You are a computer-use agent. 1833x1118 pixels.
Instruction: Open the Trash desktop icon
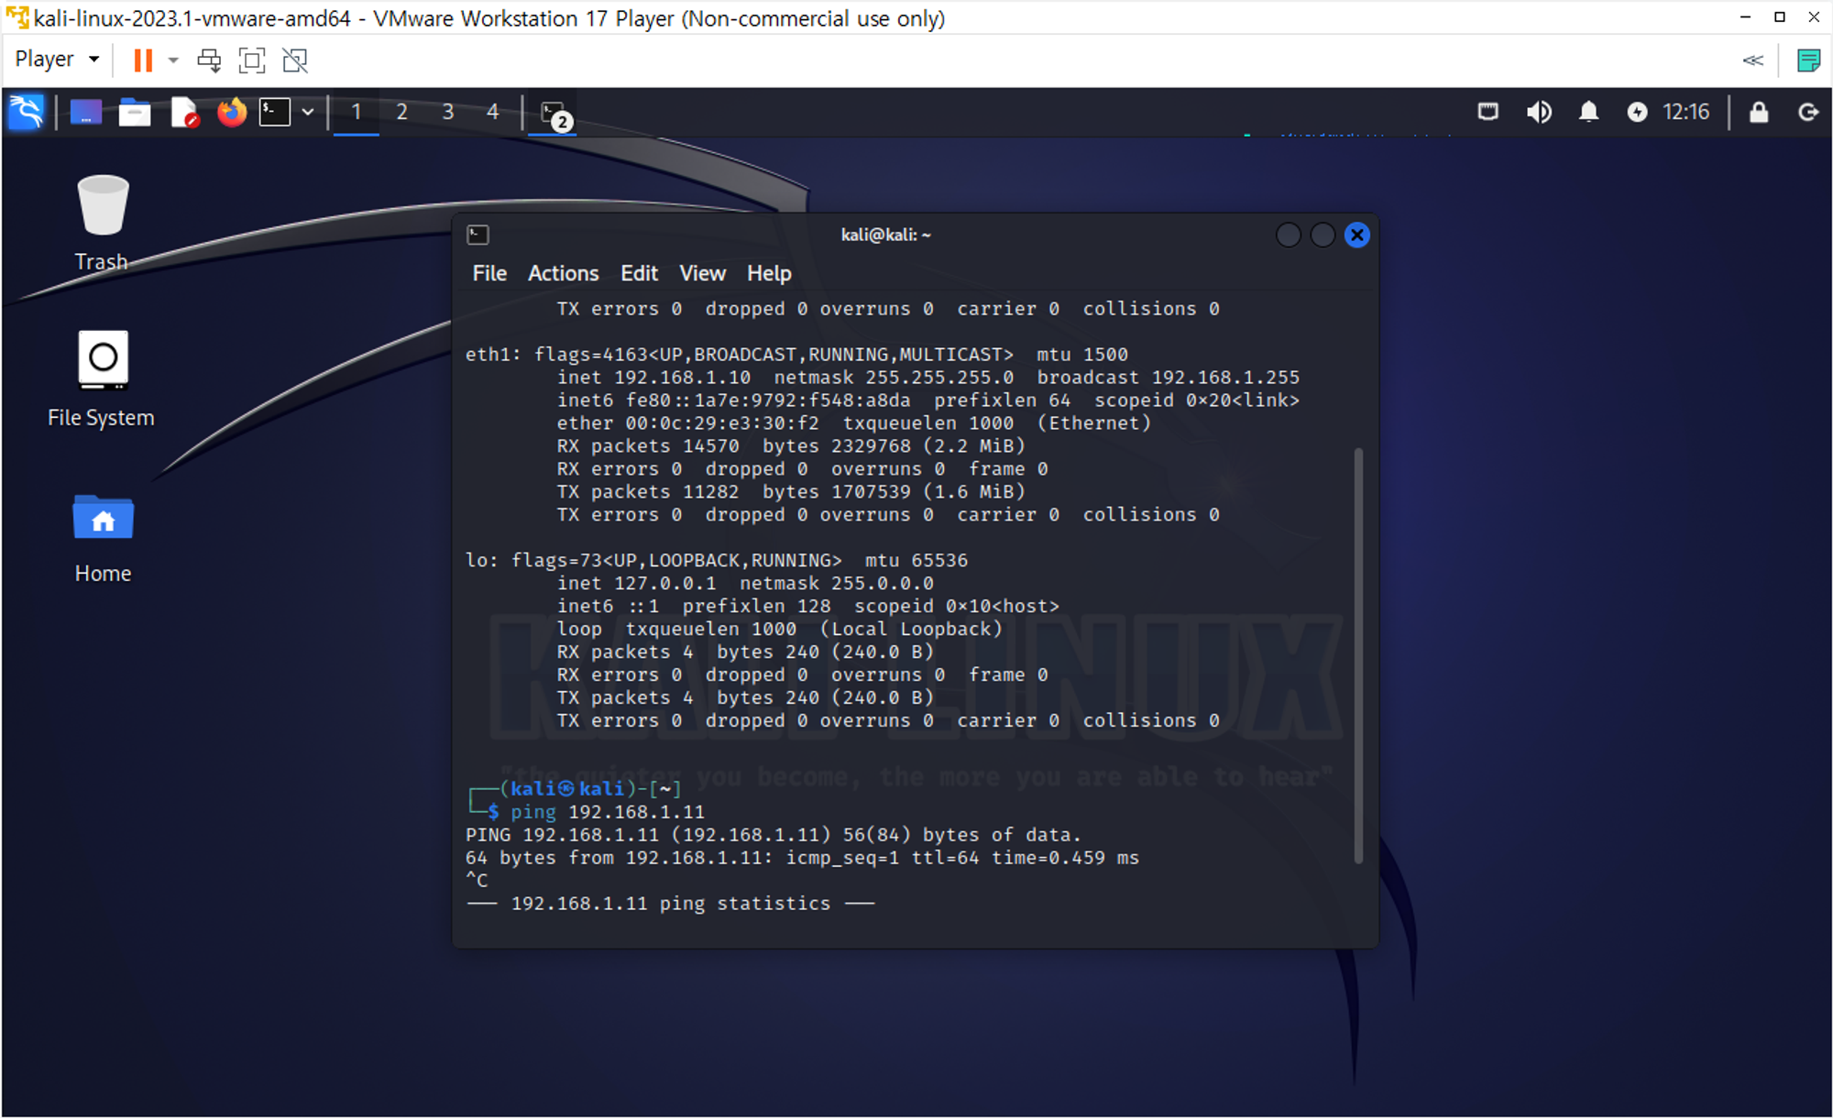[102, 223]
